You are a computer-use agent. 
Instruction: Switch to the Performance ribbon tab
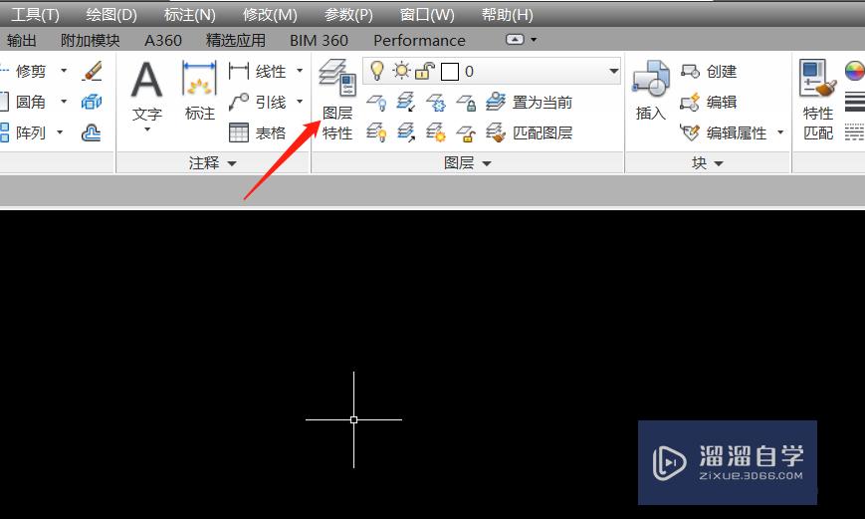click(x=419, y=40)
